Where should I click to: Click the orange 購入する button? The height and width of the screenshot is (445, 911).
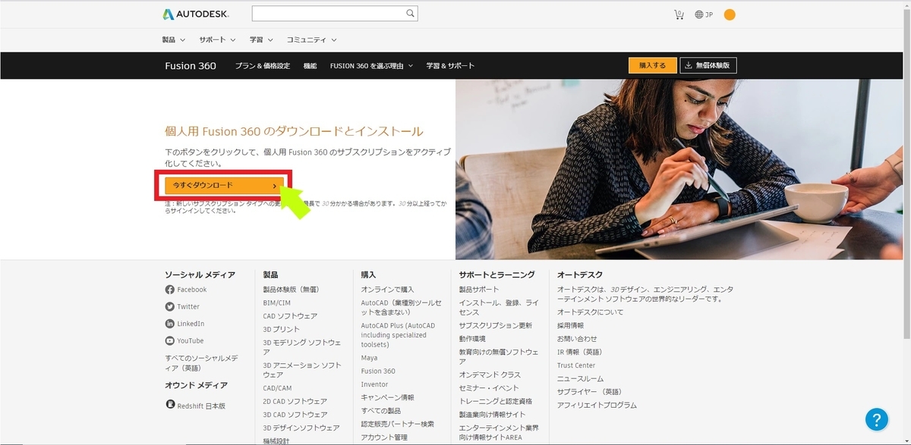tap(651, 65)
